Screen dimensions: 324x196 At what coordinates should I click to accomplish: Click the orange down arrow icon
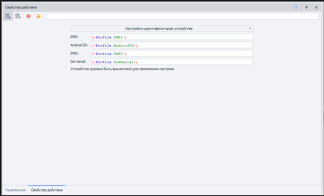38,16
